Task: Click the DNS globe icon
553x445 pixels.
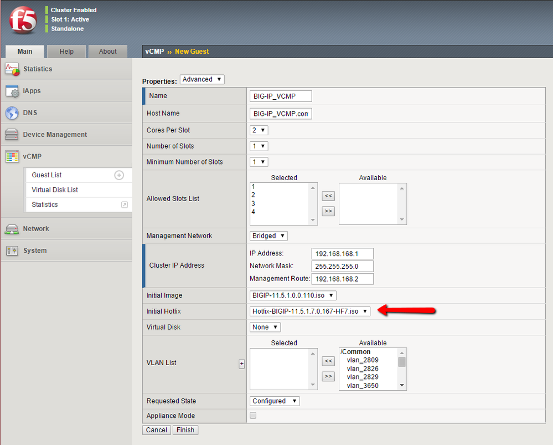Action: pyautogui.click(x=12, y=113)
